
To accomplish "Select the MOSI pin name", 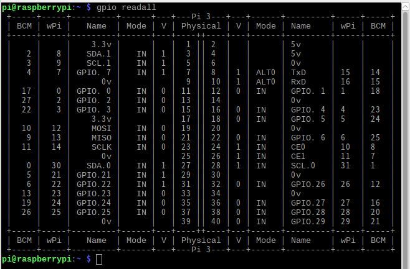I will click(x=102, y=128).
